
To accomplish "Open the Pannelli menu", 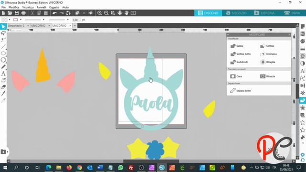I will (x=42, y=7).
